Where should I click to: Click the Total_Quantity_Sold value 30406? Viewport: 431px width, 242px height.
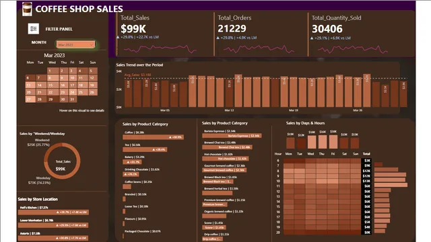(x=327, y=29)
